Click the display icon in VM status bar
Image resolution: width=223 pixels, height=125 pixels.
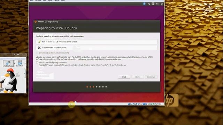[144, 104]
